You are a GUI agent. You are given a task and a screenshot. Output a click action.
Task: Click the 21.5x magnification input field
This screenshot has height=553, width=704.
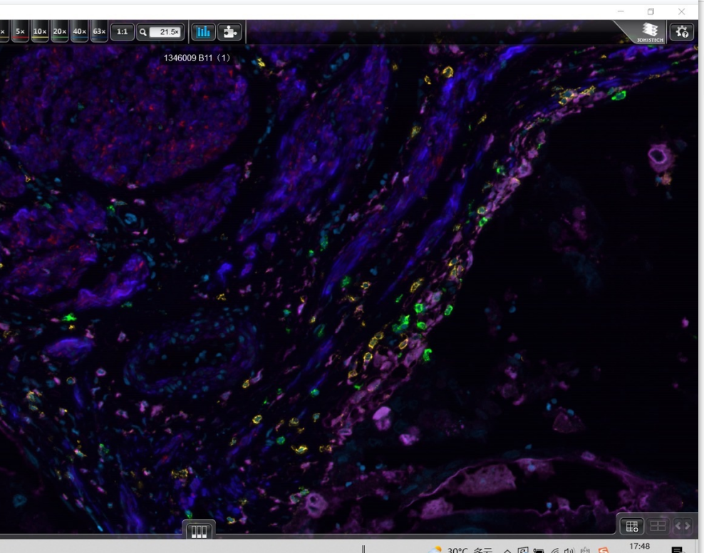165,32
